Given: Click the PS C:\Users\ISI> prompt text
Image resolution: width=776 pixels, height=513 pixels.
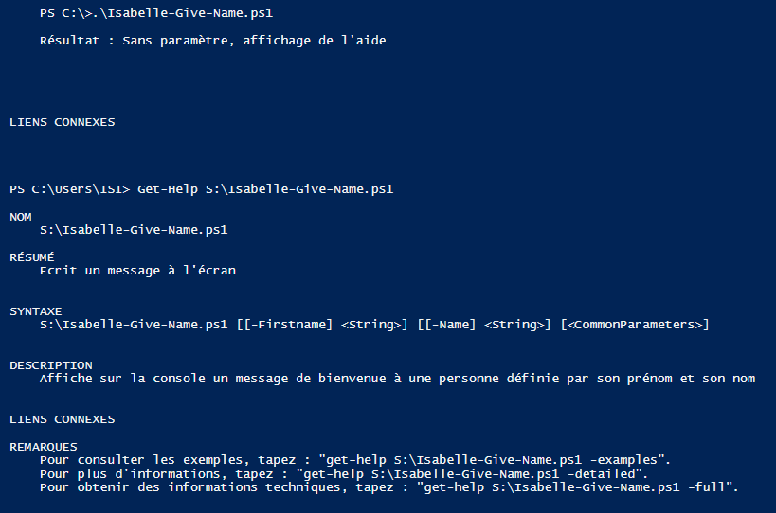Looking at the screenshot, I should tap(70, 189).
